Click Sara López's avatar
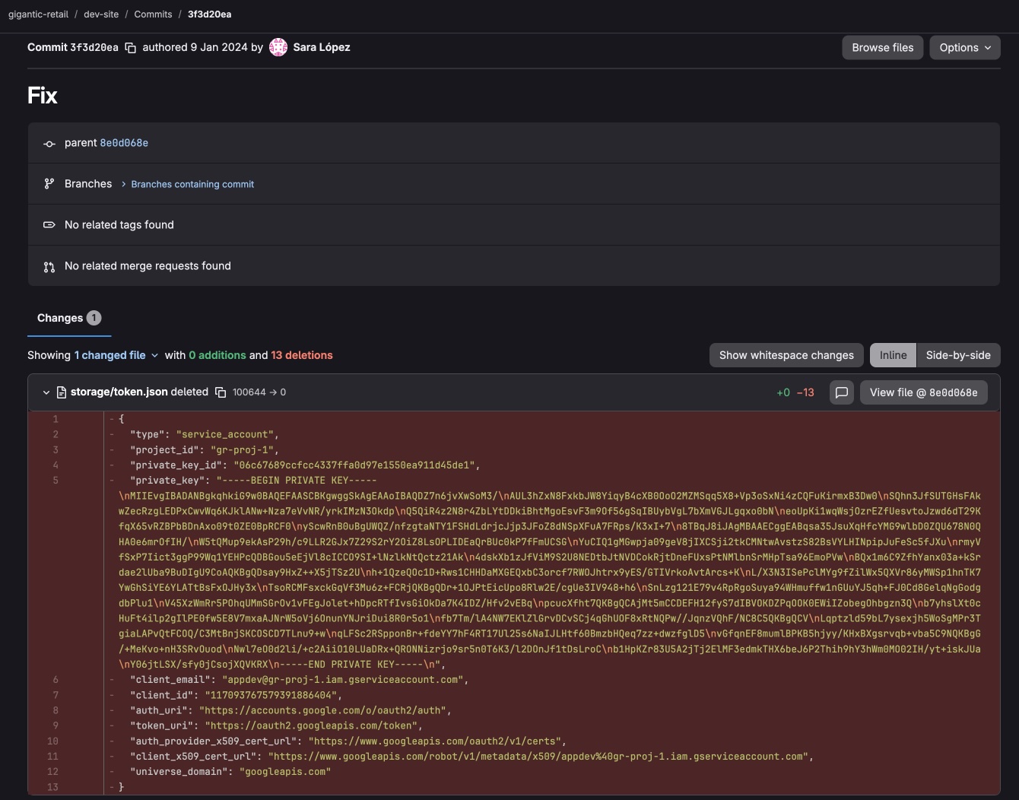The height and width of the screenshot is (800, 1019). coord(278,46)
